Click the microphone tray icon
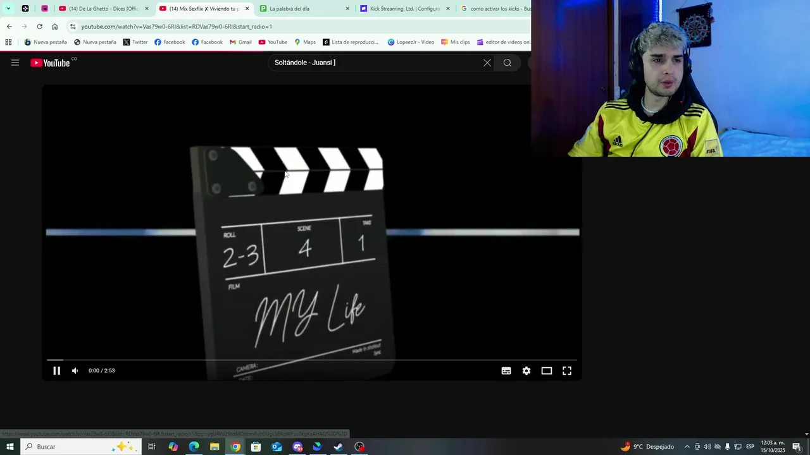 pos(728,447)
